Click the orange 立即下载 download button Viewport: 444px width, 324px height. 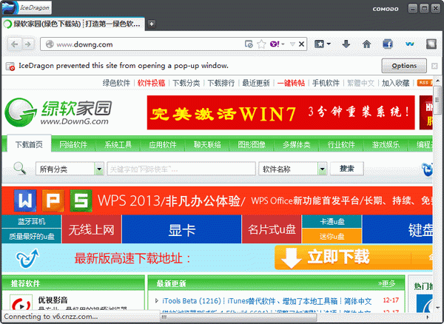pos(354,257)
